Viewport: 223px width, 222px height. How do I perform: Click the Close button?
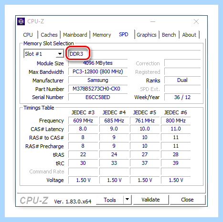tap(187, 200)
